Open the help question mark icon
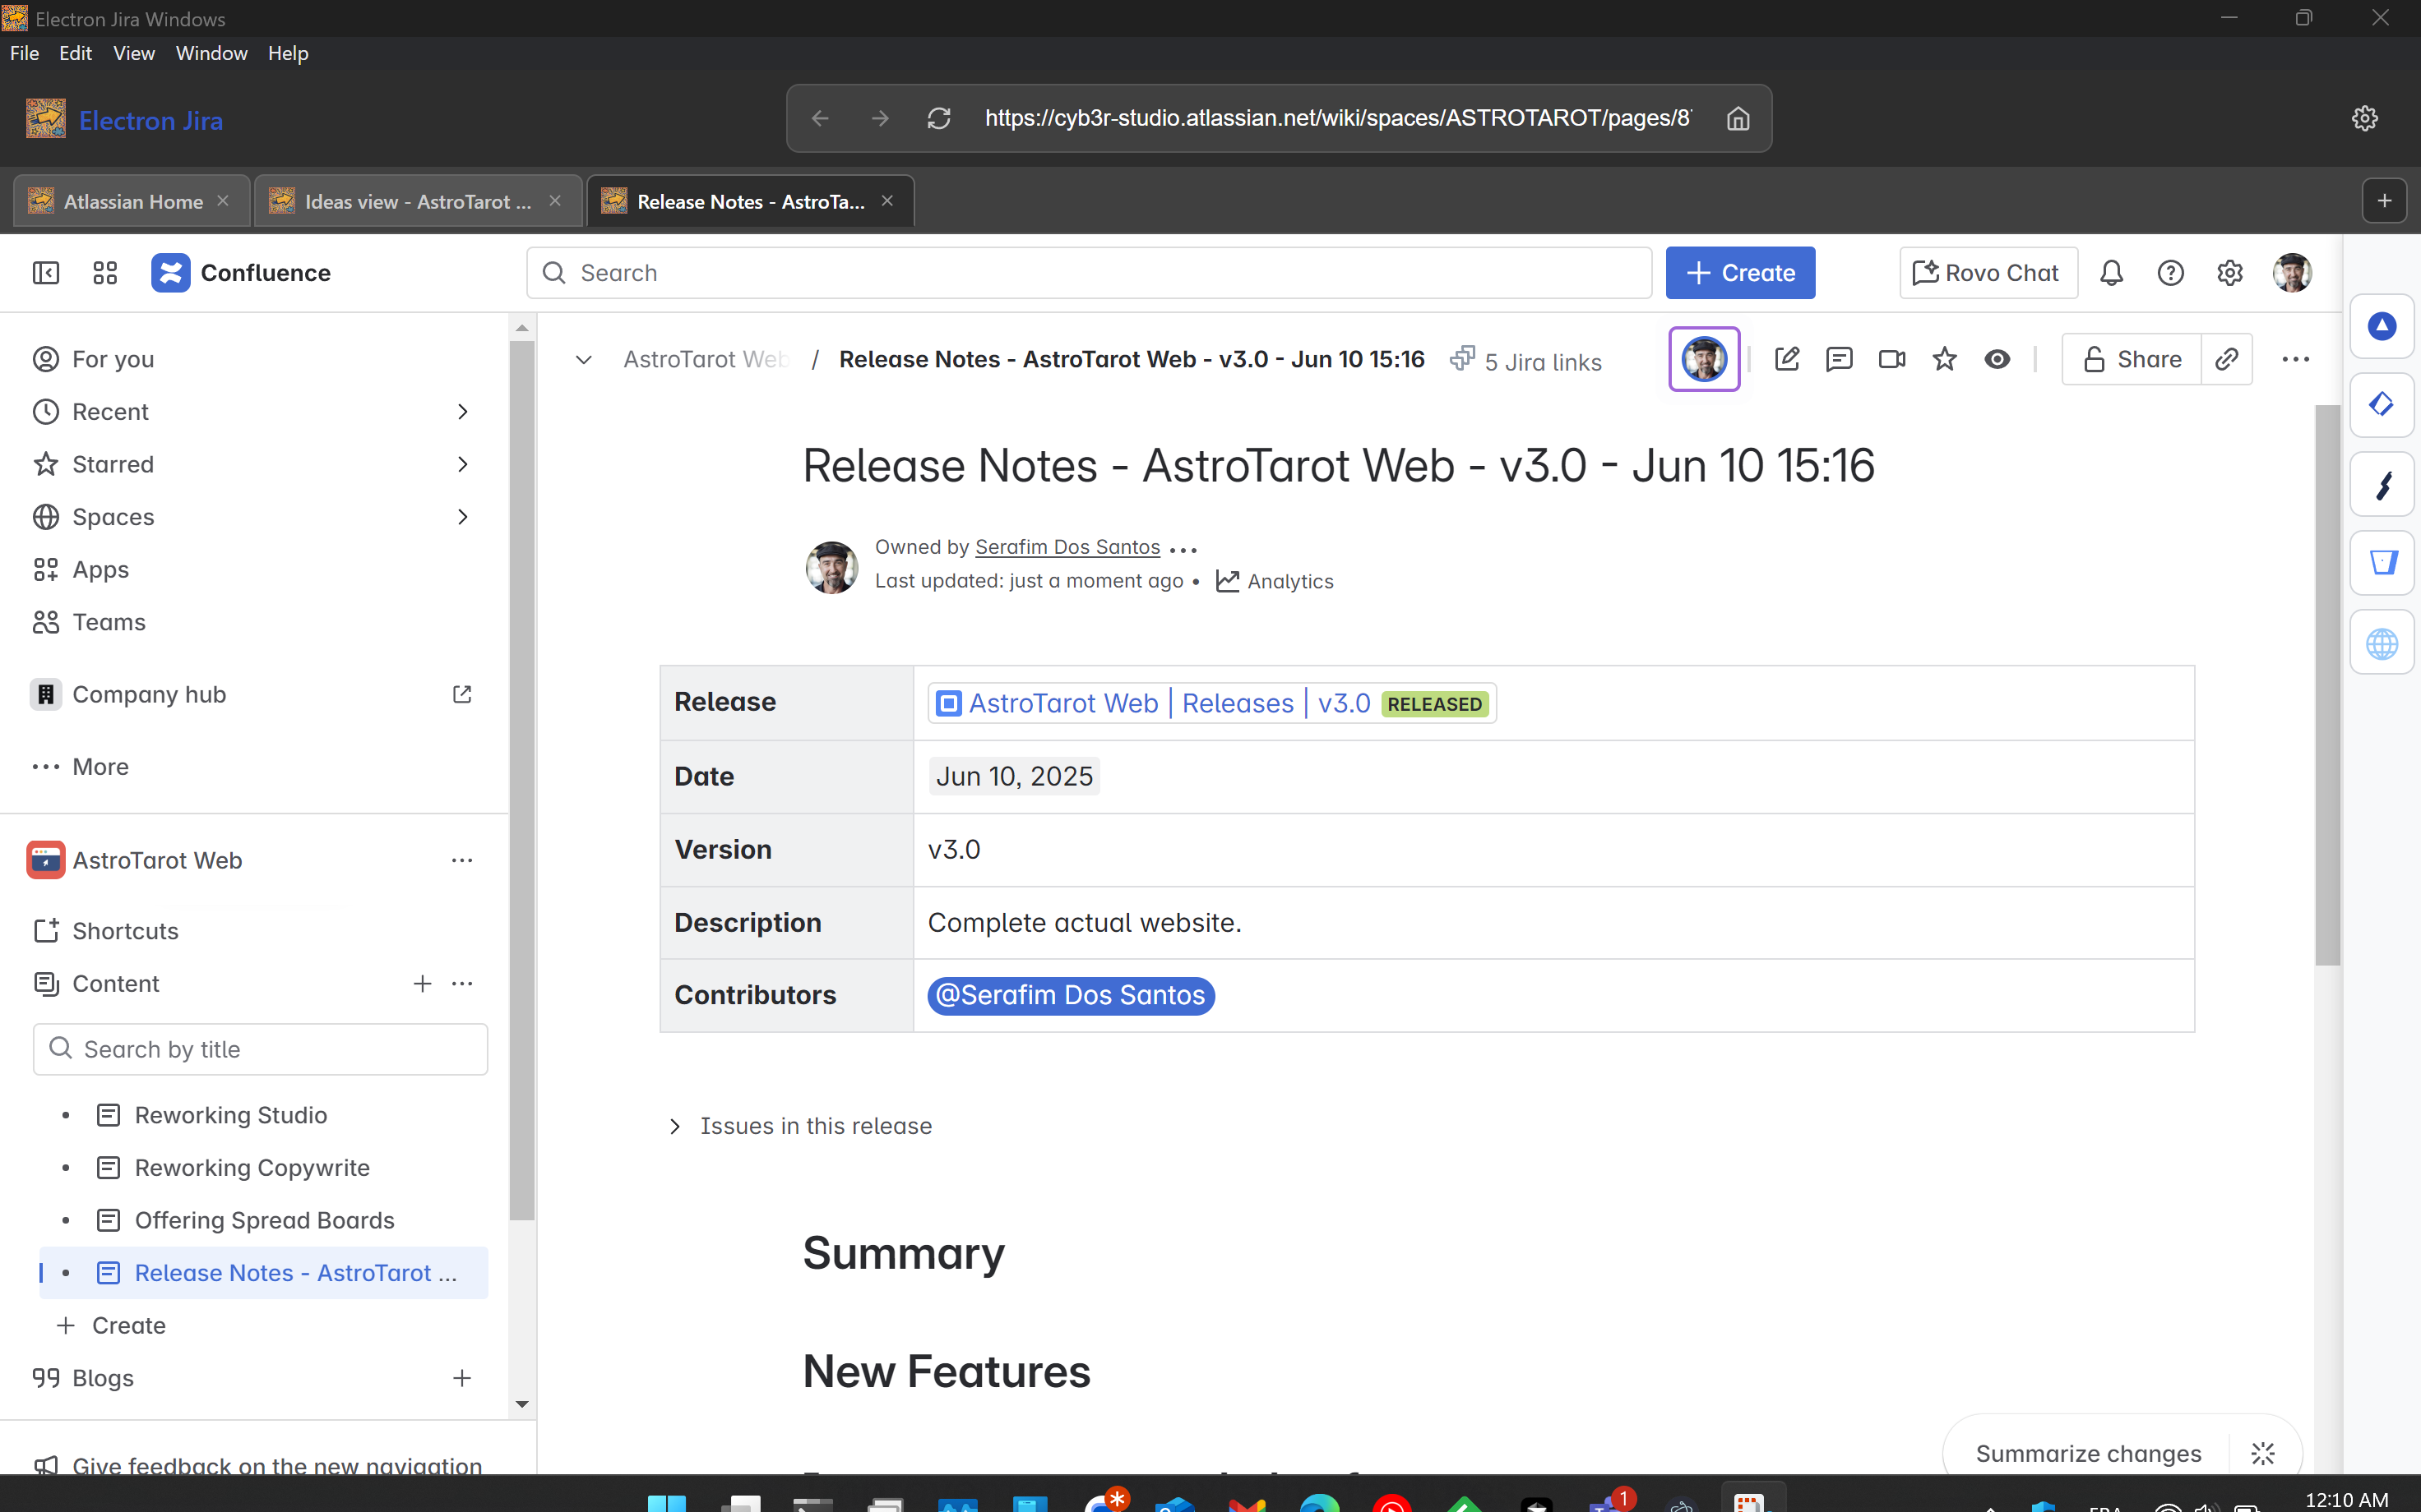The image size is (2421, 1512). [2170, 273]
